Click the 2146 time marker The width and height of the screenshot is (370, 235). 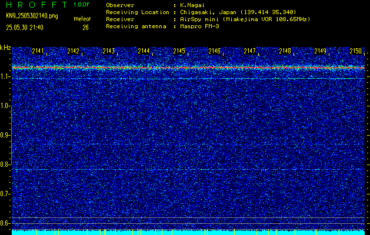pos(214,51)
